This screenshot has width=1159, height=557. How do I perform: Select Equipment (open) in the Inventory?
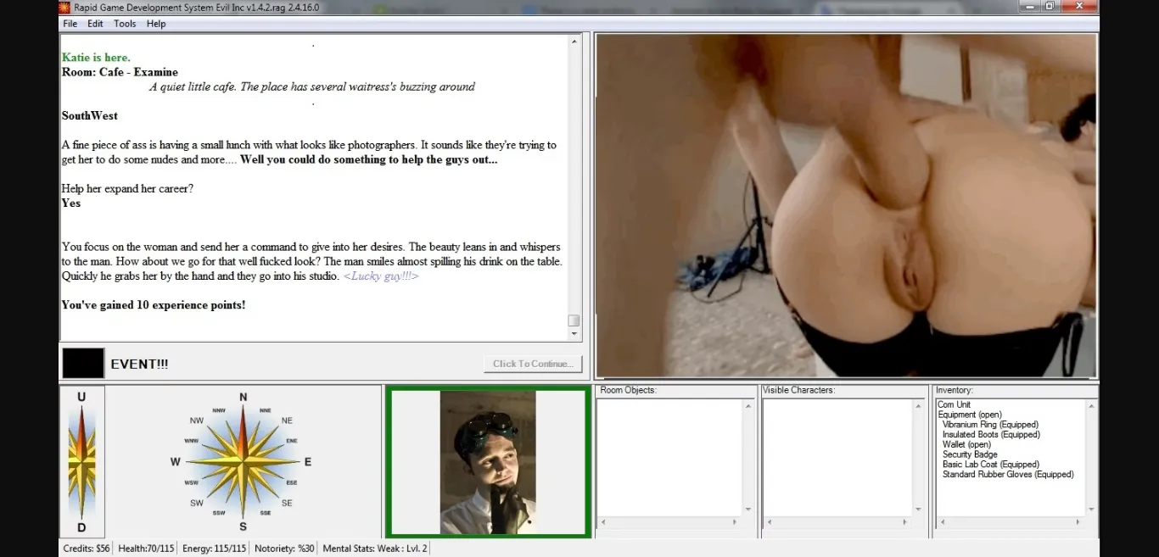click(x=969, y=415)
